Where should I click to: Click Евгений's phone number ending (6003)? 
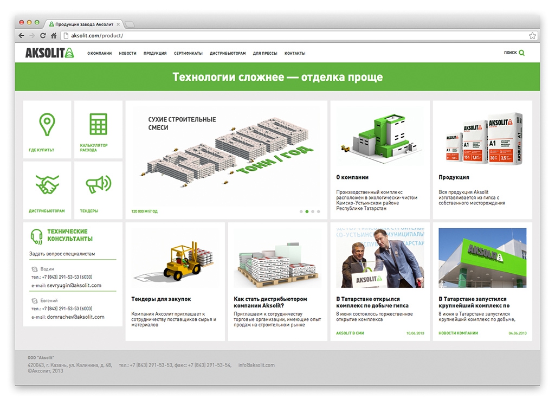pyautogui.click(x=67, y=308)
